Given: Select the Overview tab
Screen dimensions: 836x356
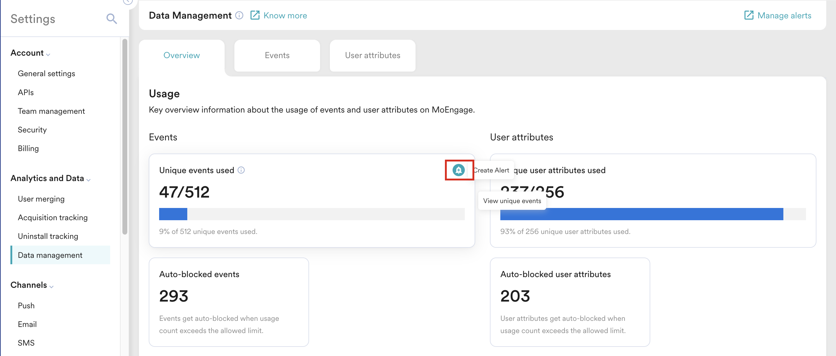Looking at the screenshot, I should pyautogui.click(x=181, y=55).
